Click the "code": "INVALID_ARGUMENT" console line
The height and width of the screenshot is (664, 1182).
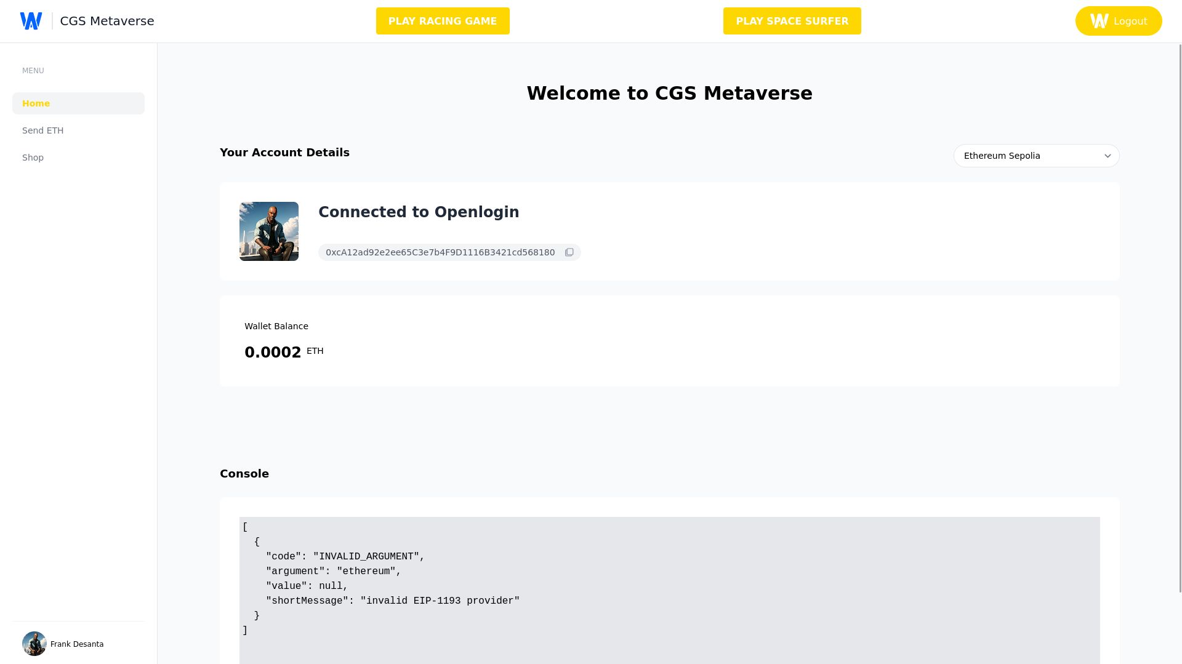[x=345, y=557]
